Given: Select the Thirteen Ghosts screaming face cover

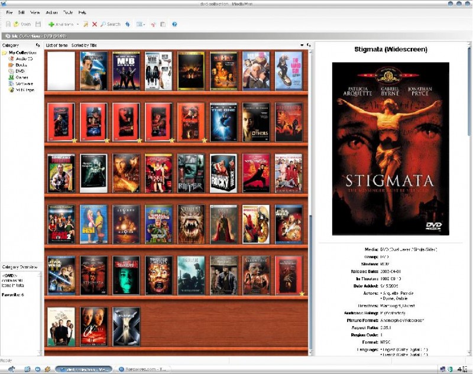Looking at the screenshot, I should (158, 276).
